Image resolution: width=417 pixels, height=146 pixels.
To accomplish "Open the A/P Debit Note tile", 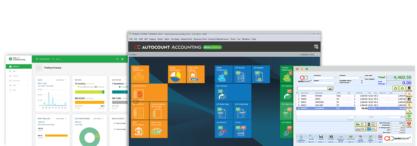I will tap(287, 111).
